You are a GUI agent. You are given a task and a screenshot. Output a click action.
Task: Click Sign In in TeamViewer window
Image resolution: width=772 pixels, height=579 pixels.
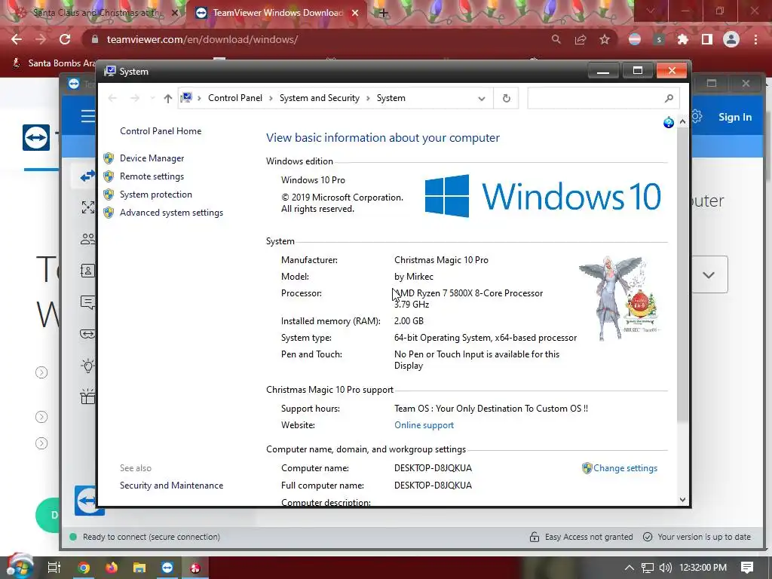734,117
